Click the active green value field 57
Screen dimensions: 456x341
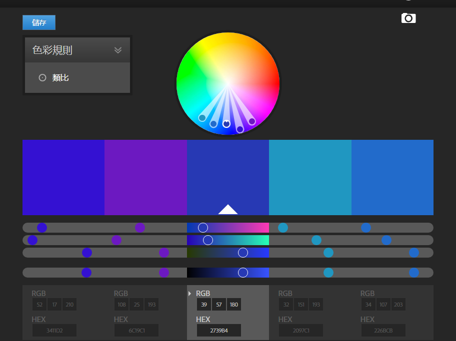pyautogui.click(x=219, y=305)
